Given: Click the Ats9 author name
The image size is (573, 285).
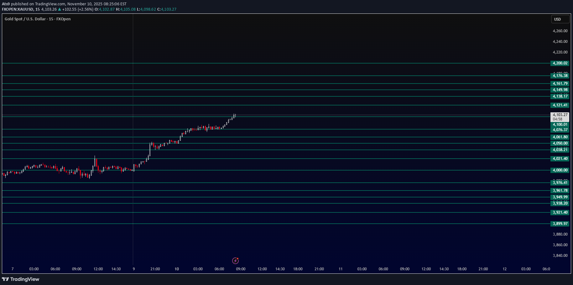Looking at the screenshot, I should pos(6,4).
